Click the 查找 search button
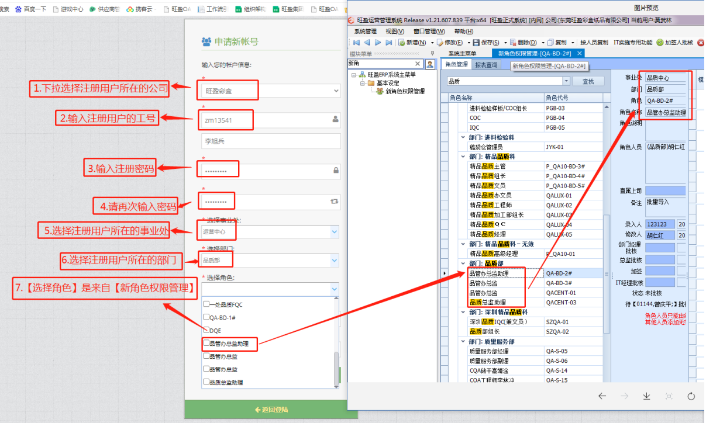706x423 pixels. click(588, 81)
